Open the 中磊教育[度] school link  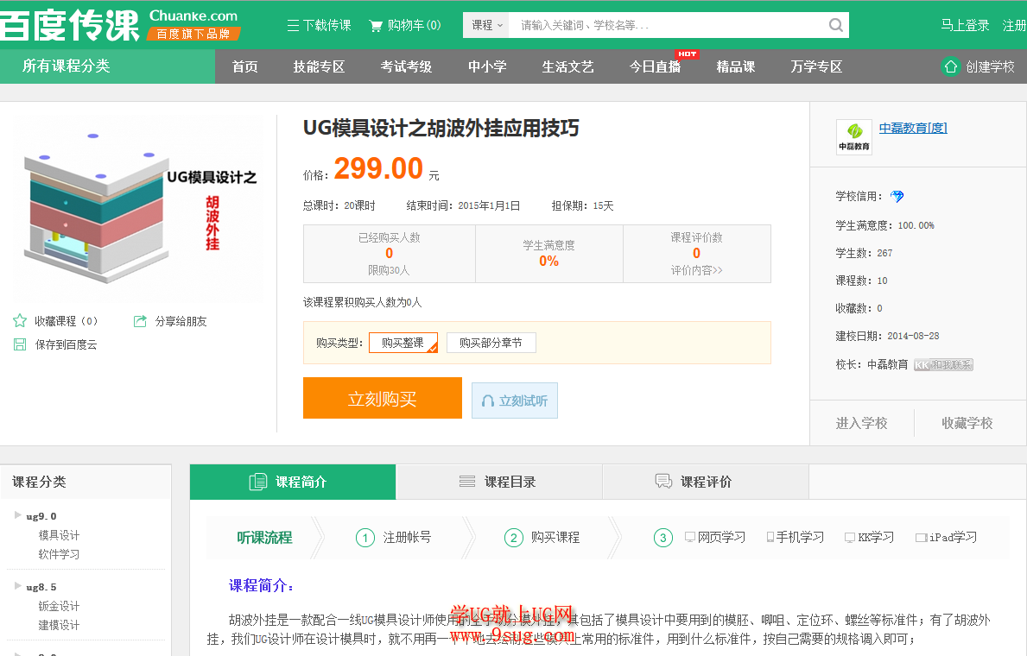coord(913,129)
